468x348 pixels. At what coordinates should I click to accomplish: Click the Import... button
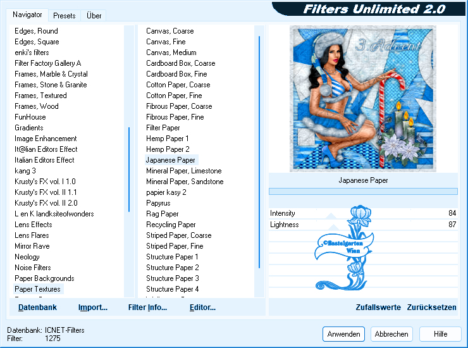point(93,308)
